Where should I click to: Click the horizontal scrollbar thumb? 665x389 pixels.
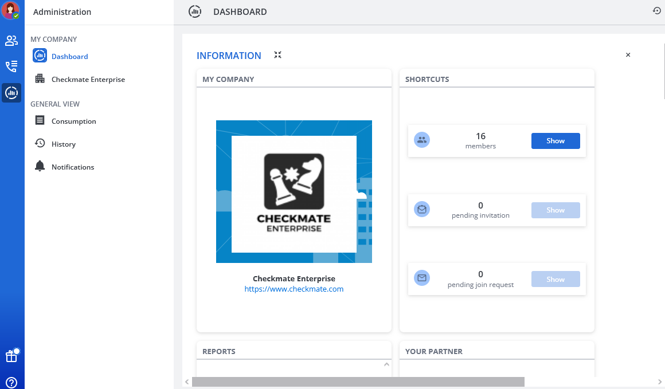click(358, 382)
